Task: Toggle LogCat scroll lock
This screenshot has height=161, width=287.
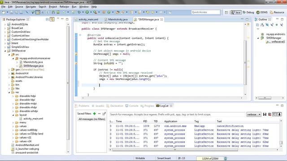Action: click(279, 114)
